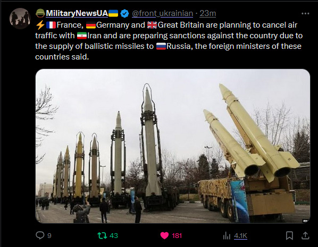Screen dimensions: 318x247
Task: Like the tweet with the heart icon
Action: (x=164, y=235)
